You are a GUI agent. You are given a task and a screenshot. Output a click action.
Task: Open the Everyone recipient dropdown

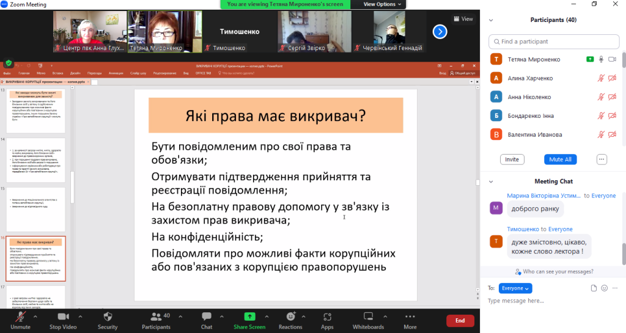(x=515, y=288)
